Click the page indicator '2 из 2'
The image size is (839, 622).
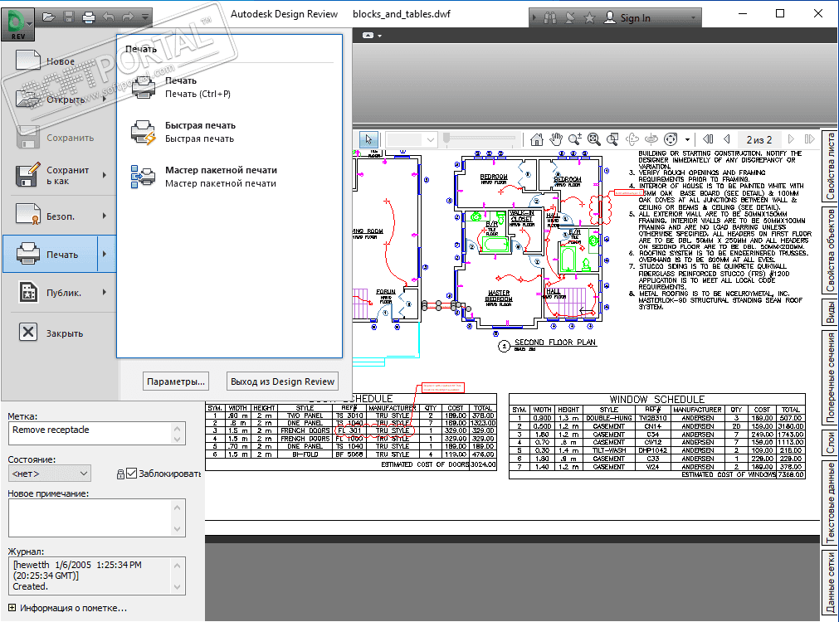tap(759, 140)
